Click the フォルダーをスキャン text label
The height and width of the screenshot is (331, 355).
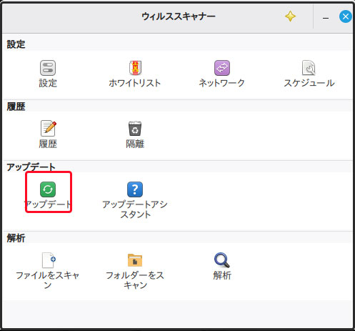click(x=135, y=280)
